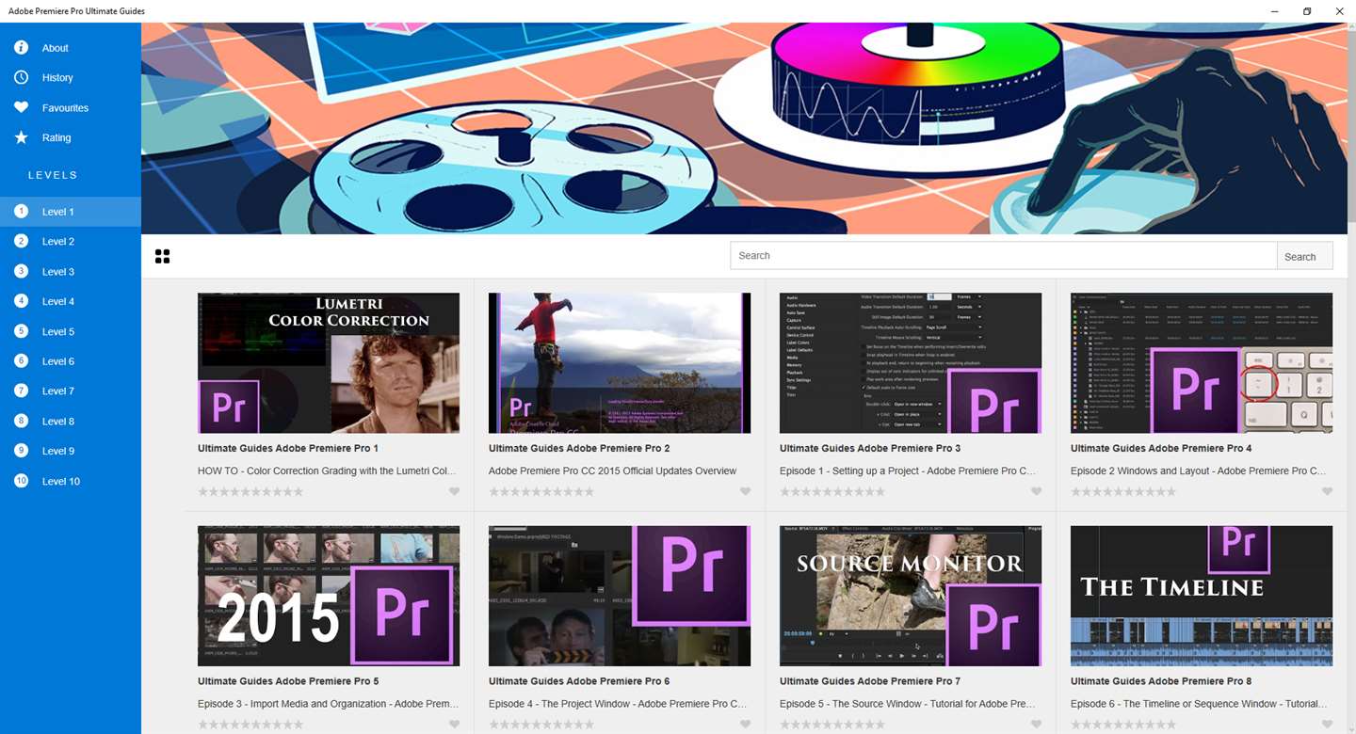
Task: Select the Level 10 number badge
Action: [22, 481]
